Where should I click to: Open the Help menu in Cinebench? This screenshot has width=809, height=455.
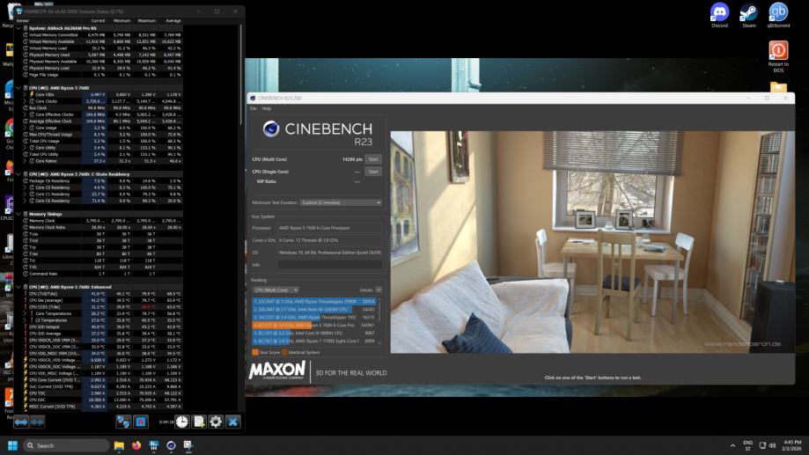pyautogui.click(x=266, y=108)
